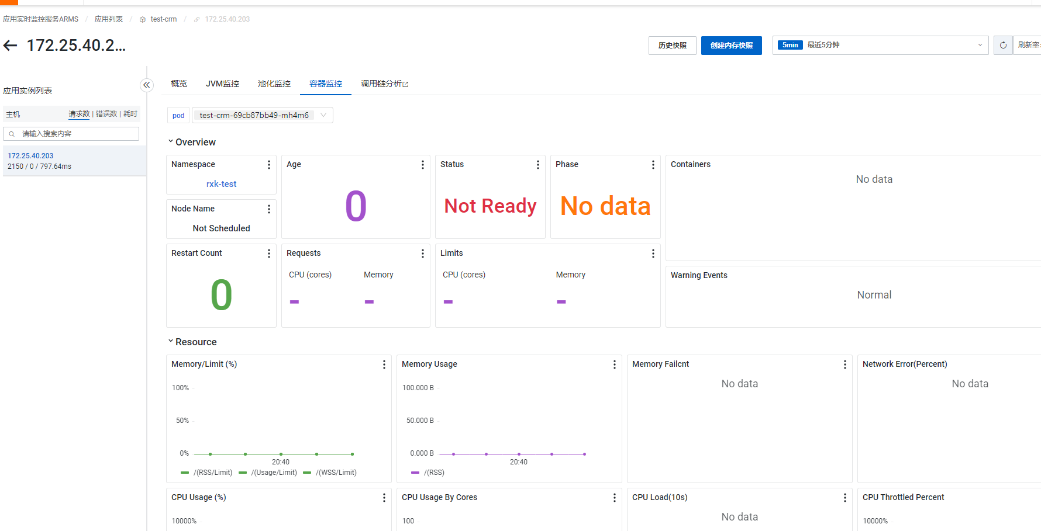Image resolution: width=1041 pixels, height=531 pixels.
Task: Collapse the instance list sidebar with double chevron
Action: (147, 85)
